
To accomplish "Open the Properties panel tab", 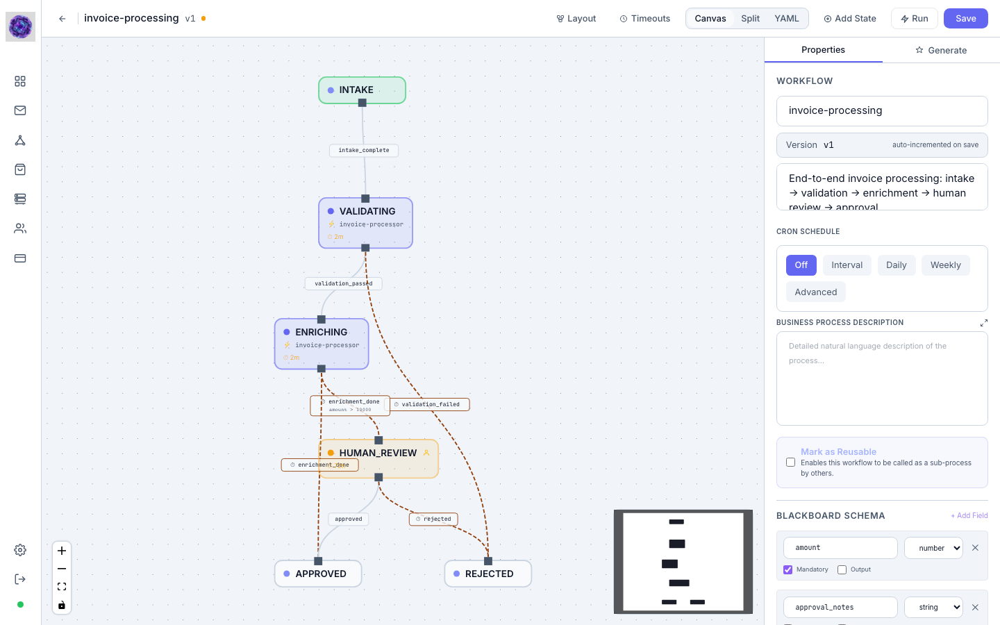I will pyautogui.click(x=824, y=50).
